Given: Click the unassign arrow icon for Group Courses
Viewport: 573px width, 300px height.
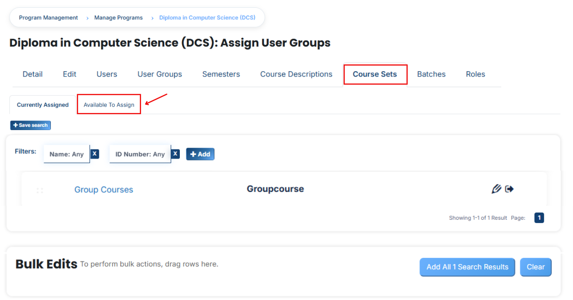Looking at the screenshot, I should click(509, 189).
